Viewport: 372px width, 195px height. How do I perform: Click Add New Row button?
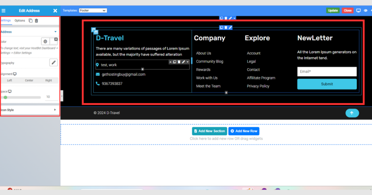click(244, 131)
